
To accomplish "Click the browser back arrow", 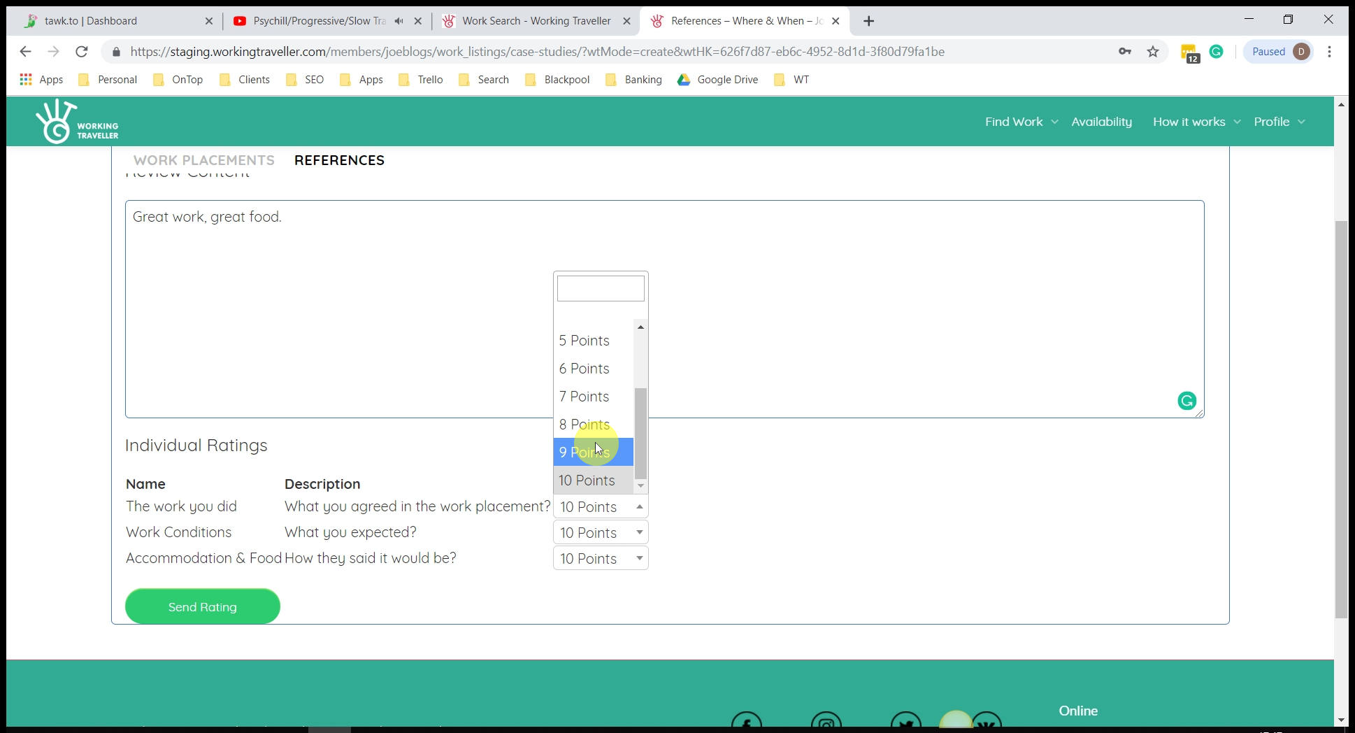I will 26,52.
